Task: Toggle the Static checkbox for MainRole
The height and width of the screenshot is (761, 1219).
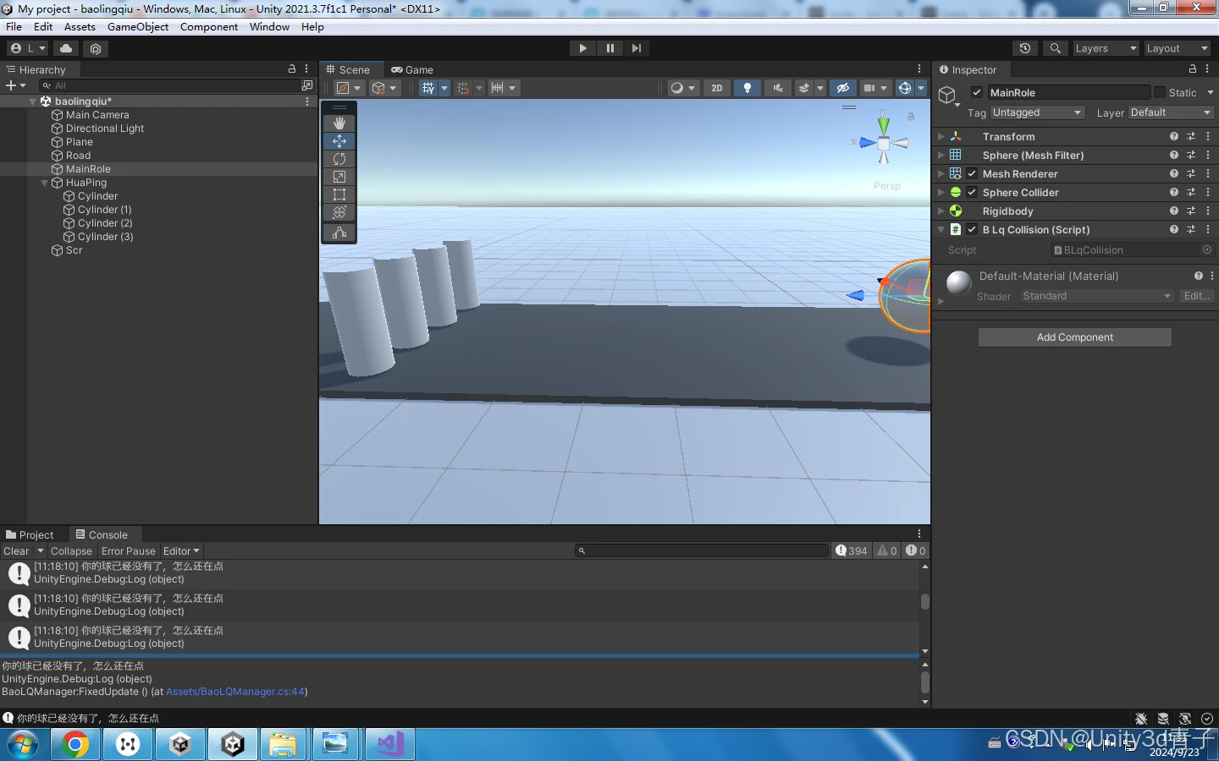Action: pos(1160,93)
